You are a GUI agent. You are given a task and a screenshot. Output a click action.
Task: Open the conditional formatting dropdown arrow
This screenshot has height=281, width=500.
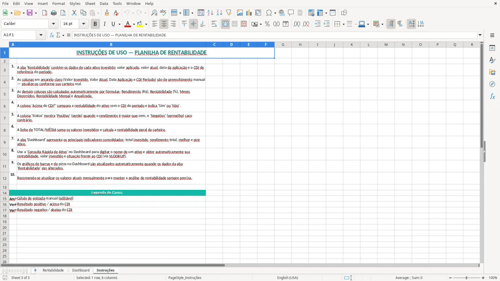click(382, 24)
